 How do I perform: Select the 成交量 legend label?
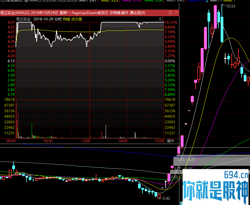(77, 19)
